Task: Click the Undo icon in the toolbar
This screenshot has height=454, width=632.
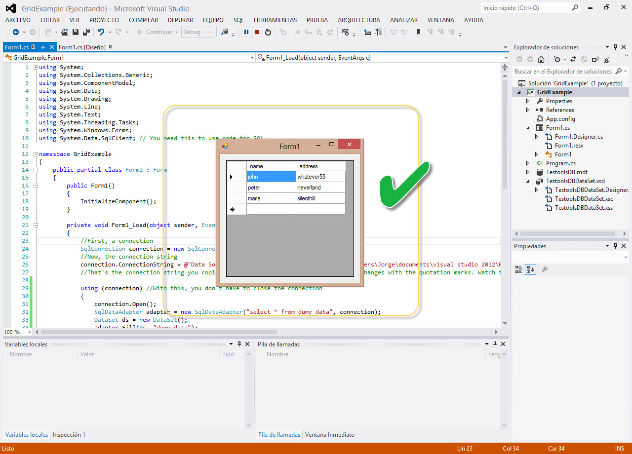Action: 102,32
